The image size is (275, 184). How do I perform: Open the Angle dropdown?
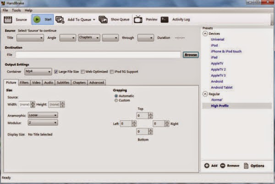68,38
